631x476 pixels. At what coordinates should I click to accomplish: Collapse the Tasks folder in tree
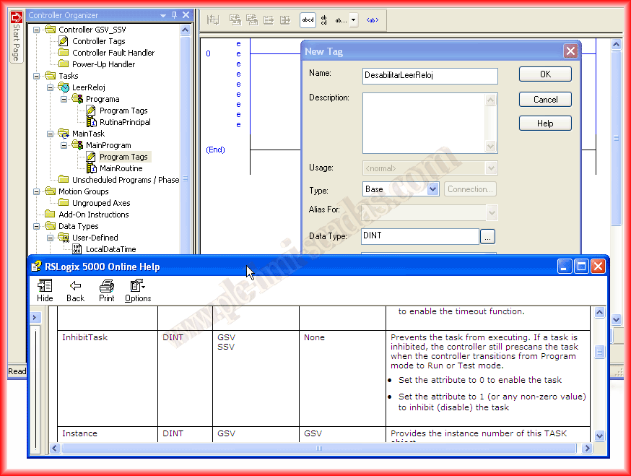[x=36, y=76]
